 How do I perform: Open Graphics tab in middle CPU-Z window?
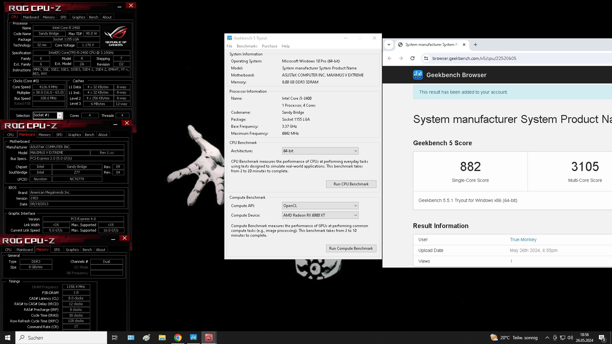pyautogui.click(x=74, y=135)
